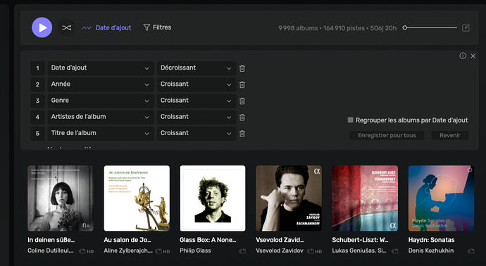Click album title Glass Box: A None...
This screenshot has width=486, height=266.
coord(208,240)
